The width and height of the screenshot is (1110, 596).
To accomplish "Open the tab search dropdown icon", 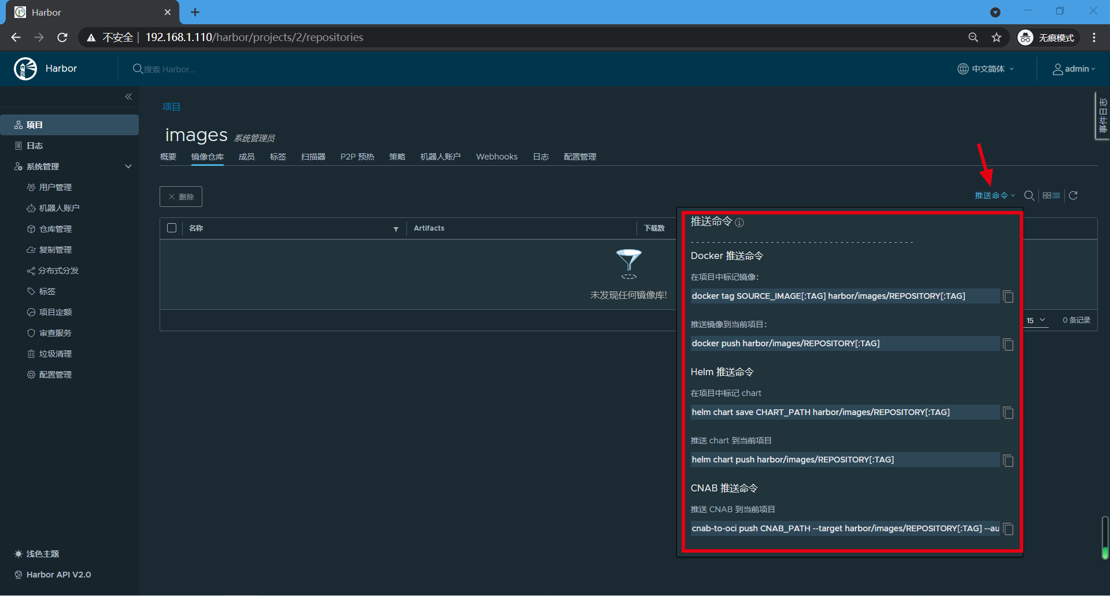I will pos(996,12).
